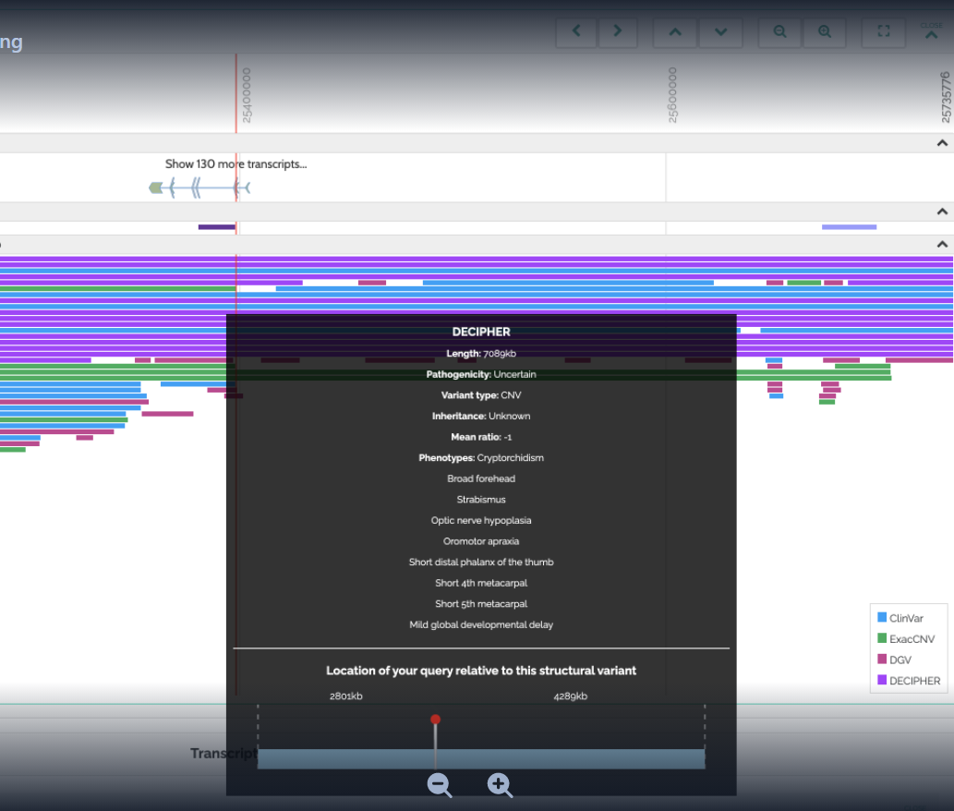
Task: Click the ExacCNV legend label
Action: tap(912, 639)
